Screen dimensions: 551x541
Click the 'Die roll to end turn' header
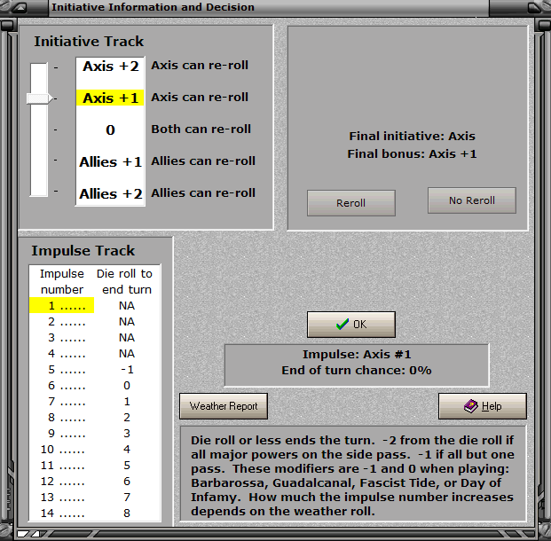(125, 281)
